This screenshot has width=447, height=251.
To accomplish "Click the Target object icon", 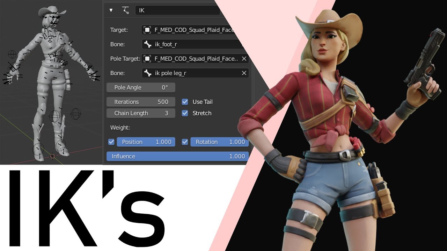I will point(147,30).
